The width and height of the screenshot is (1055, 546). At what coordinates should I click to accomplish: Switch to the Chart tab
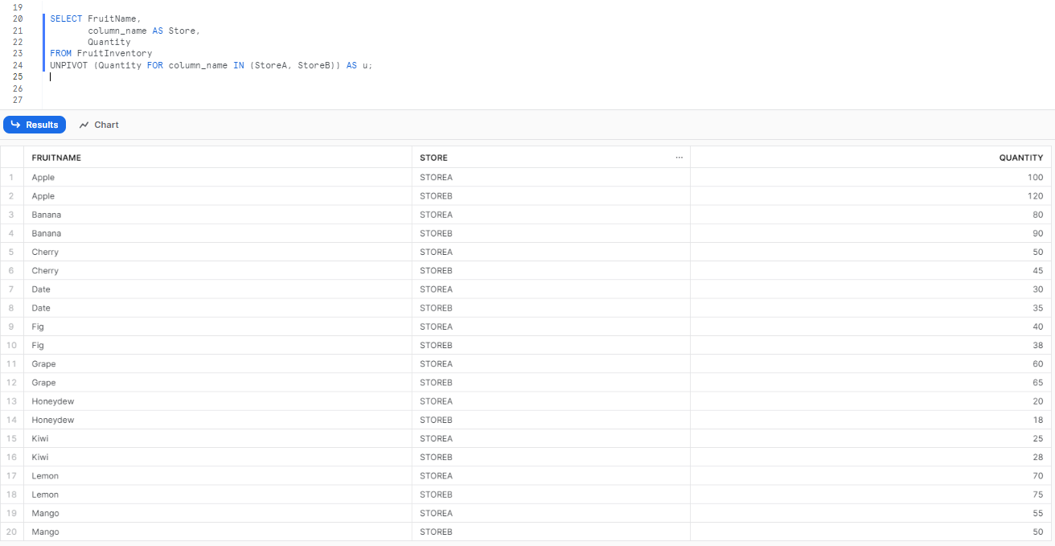105,124
